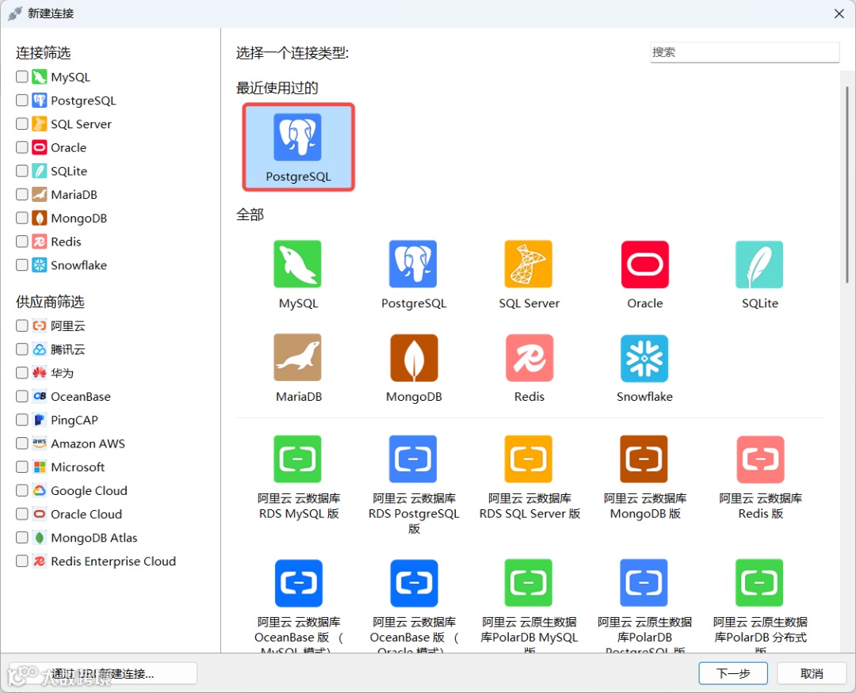Filter vendors by 华为 checkbox
Viewport: 856px width, 693px height.
click(22, 373)
